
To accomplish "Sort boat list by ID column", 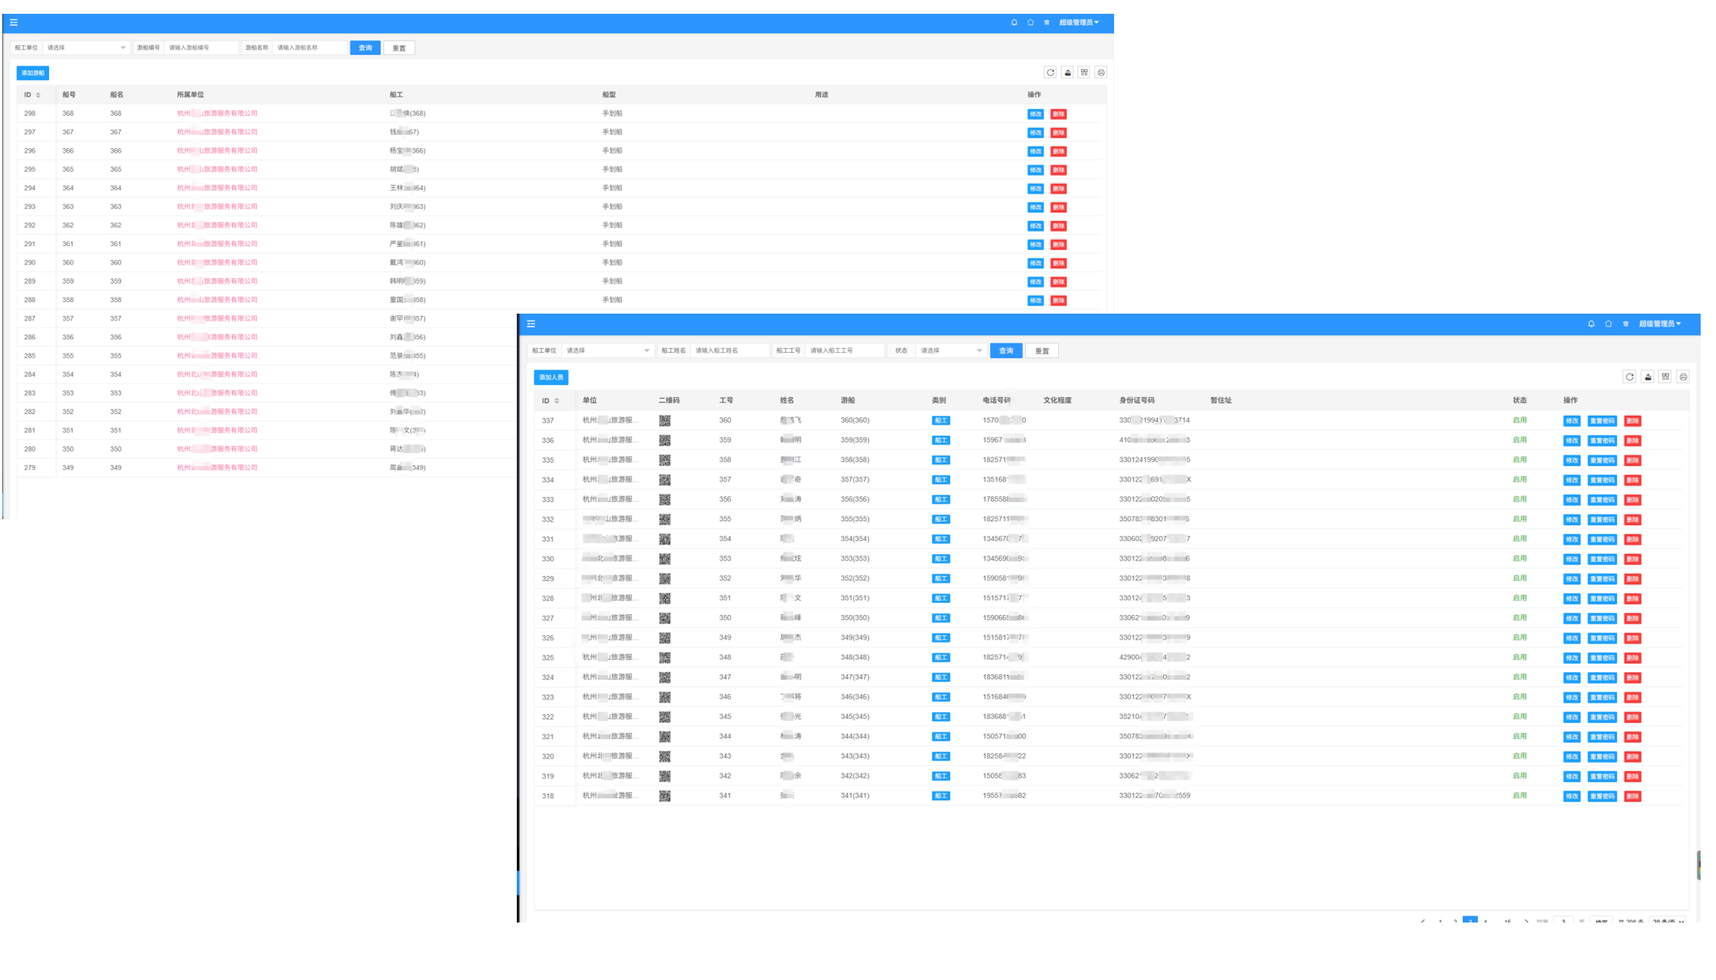I will [x=38, y=95].
